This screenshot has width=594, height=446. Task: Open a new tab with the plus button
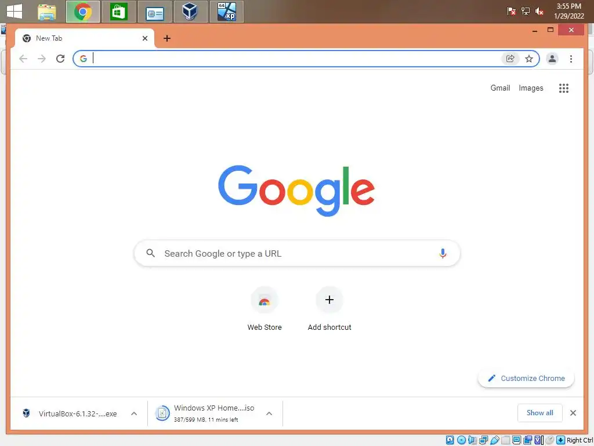(167, 38)
